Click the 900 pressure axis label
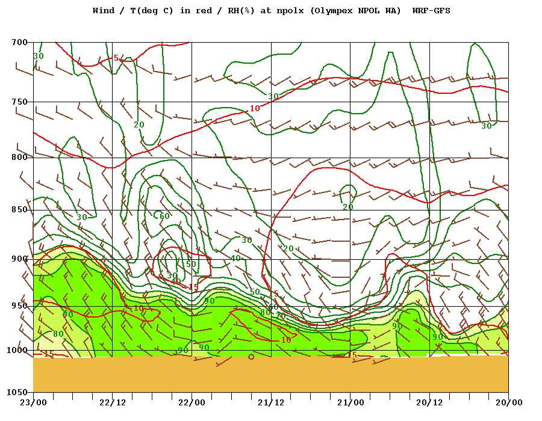 click(19, 259)
